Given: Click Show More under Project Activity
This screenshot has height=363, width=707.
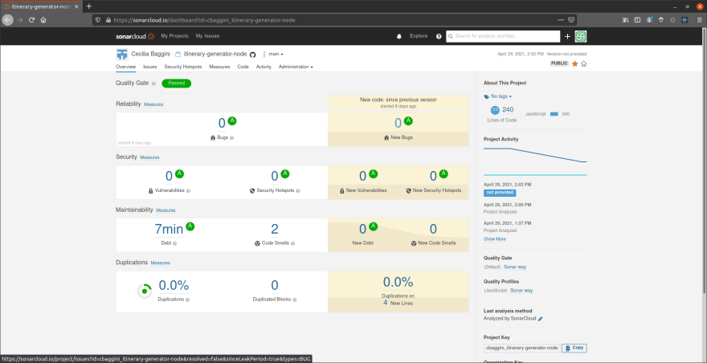Looking at the screenshot, I should click(495, 239).
